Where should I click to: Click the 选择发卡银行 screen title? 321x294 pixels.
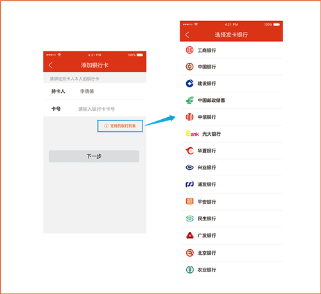click(x=231, y=35)
